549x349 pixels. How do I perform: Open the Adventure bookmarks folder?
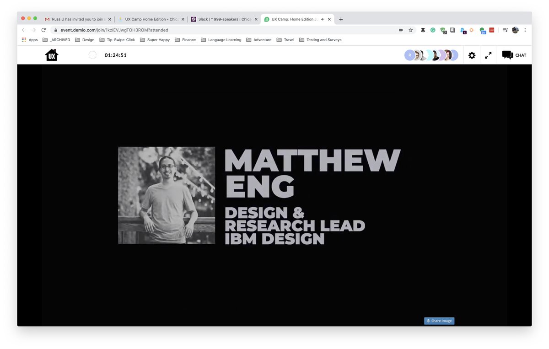[259, 40]
